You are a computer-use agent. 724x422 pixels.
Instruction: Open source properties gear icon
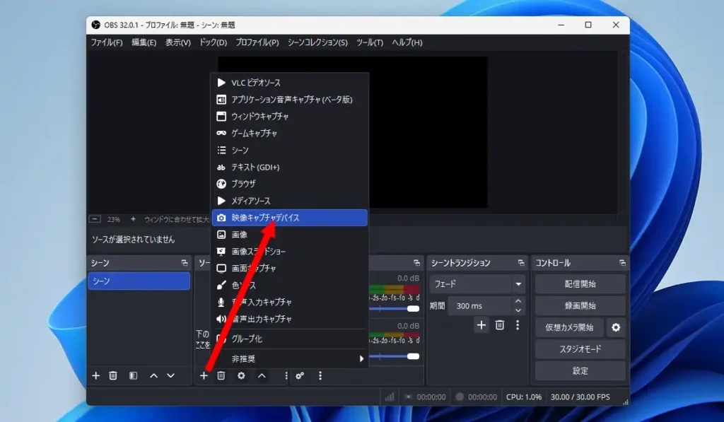(x=241, y=375)
